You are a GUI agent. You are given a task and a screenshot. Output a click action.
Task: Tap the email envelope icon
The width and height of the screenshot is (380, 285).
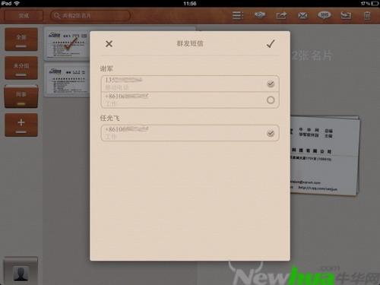(x=302, y=16)
